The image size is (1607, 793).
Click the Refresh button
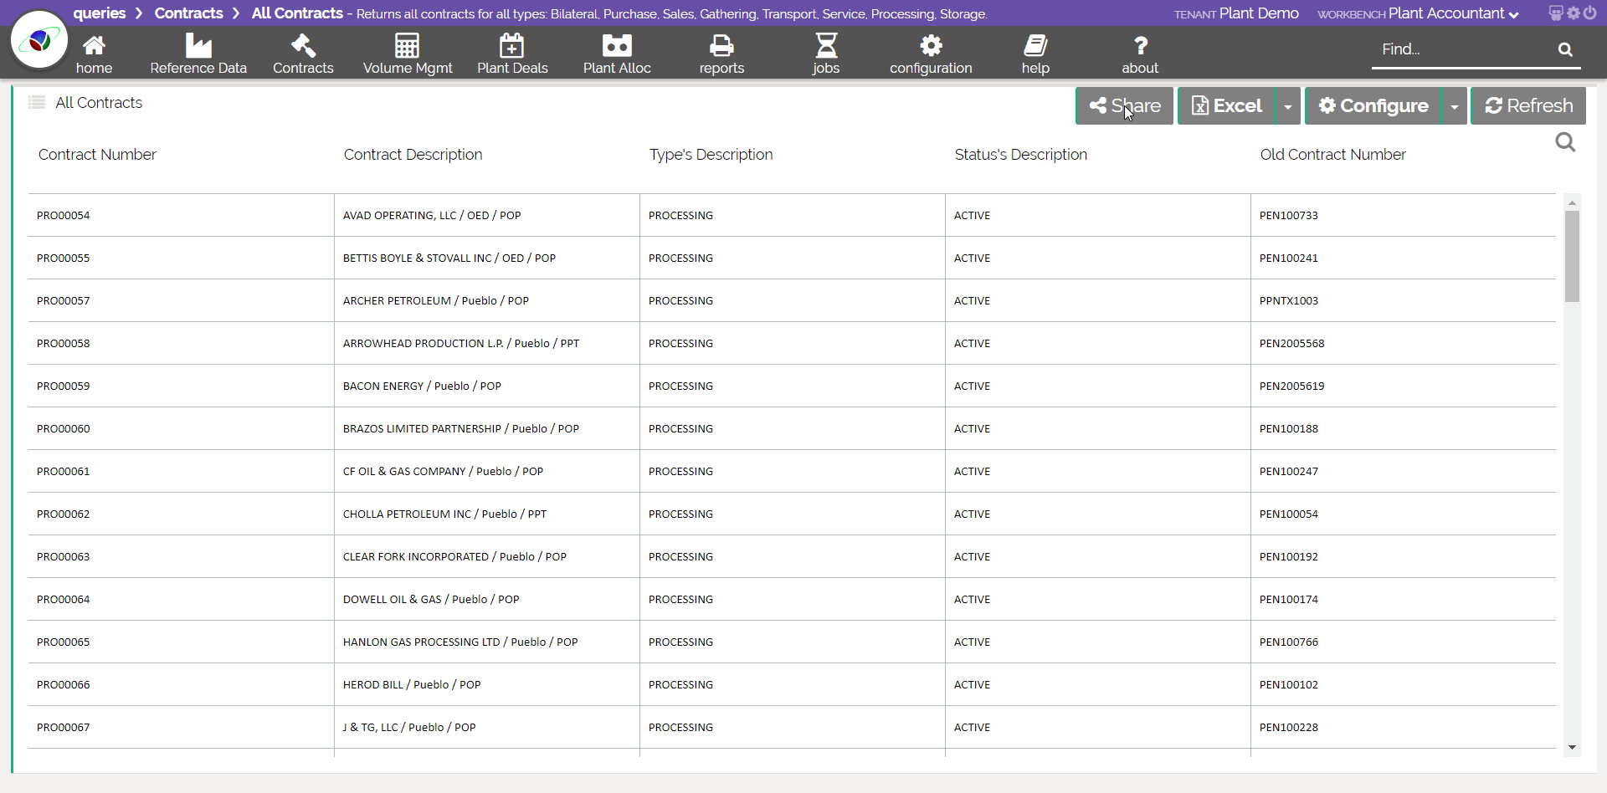(x=1528, y=106)
